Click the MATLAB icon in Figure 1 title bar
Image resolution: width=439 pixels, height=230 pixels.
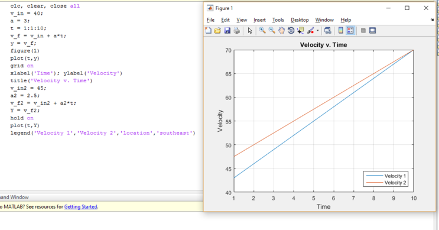(x=210, y=8)
